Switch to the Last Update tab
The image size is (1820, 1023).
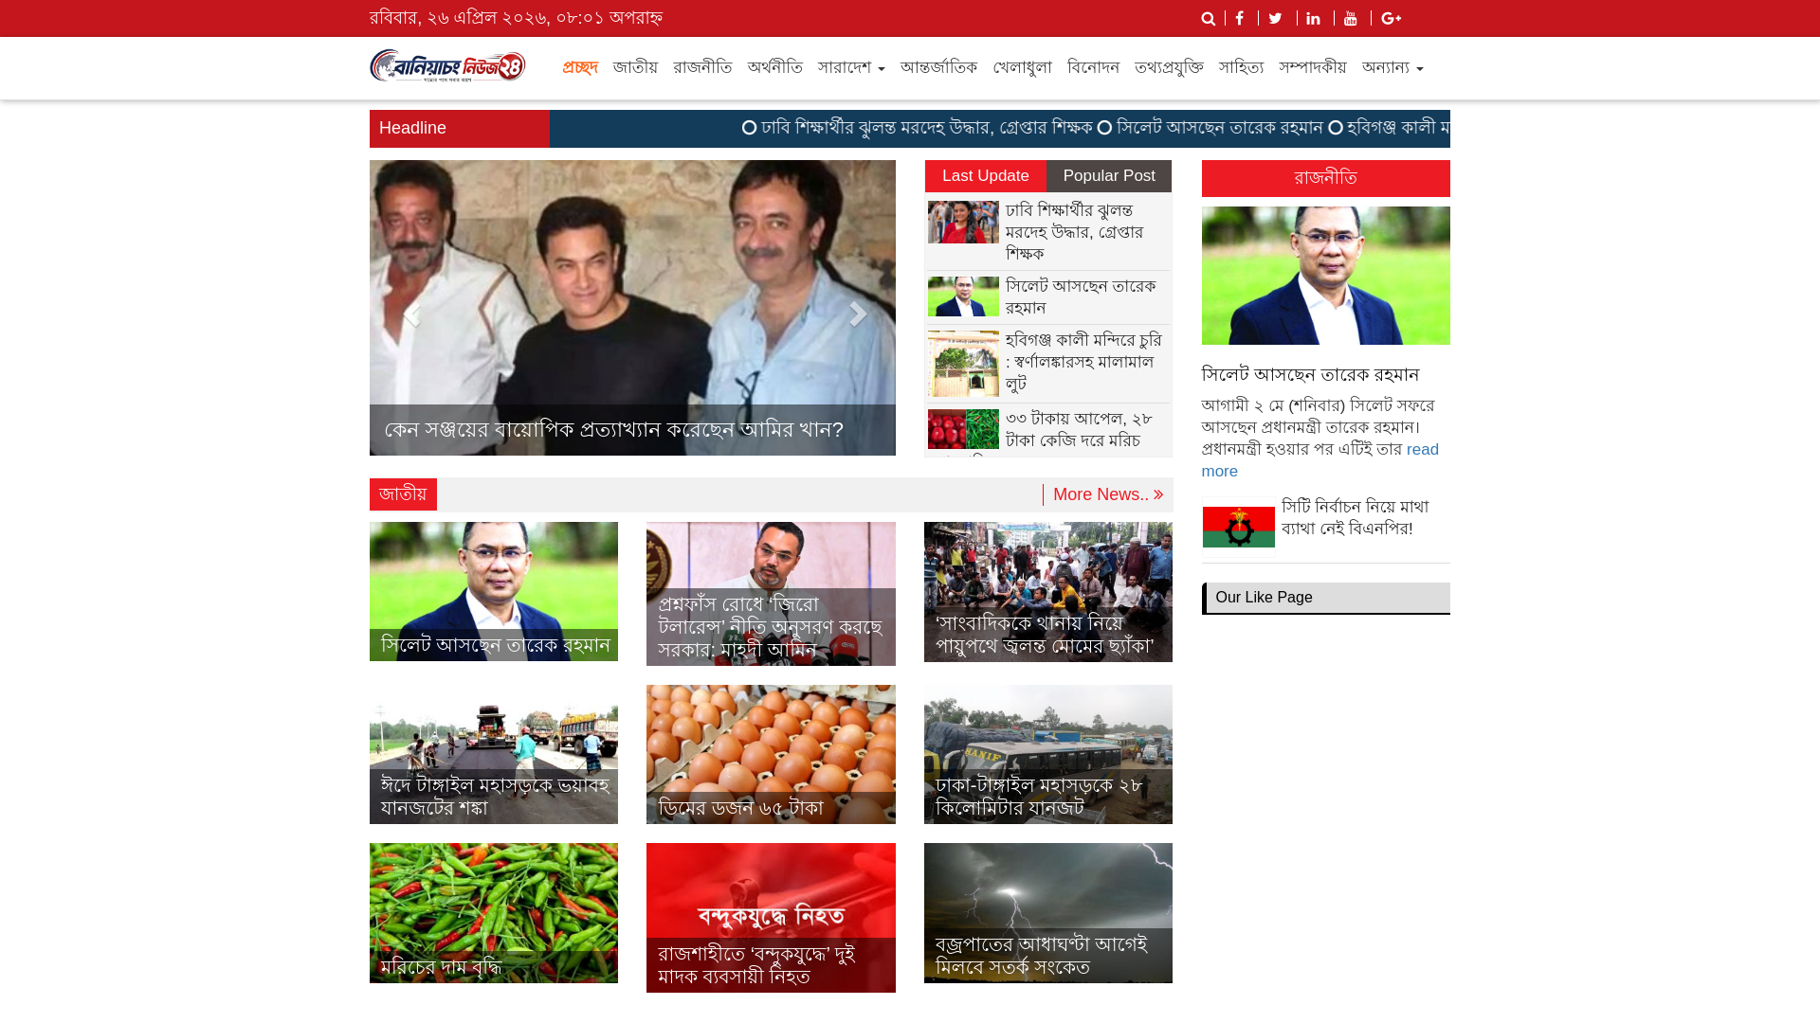(x=986, y=176)
